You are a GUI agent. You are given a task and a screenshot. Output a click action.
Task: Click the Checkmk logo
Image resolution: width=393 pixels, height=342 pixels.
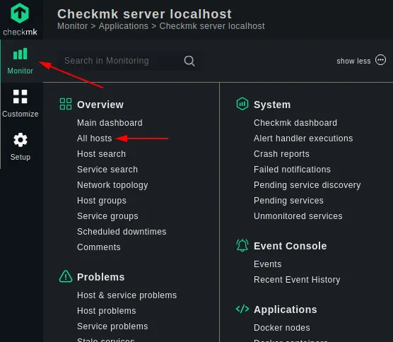coord(20,20)
